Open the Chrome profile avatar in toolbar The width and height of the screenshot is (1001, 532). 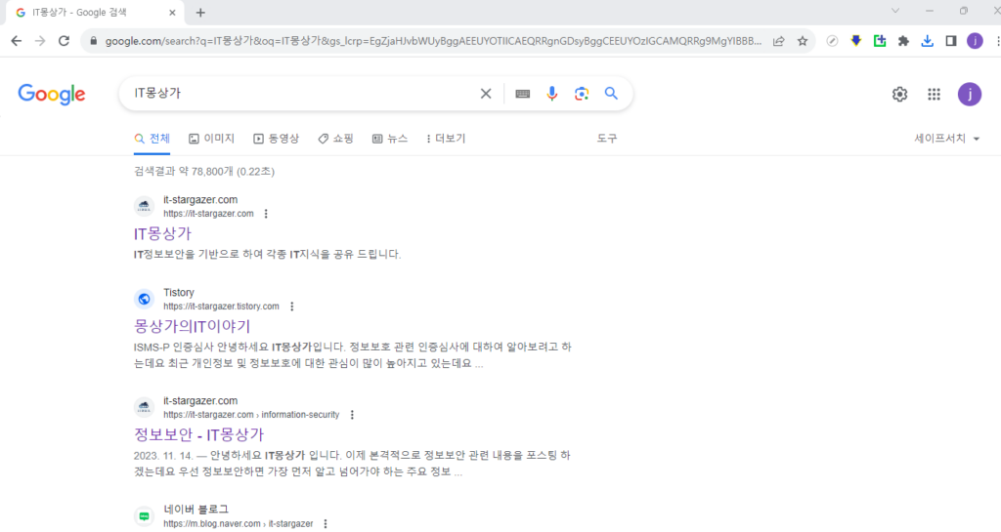click(x=975, y=41)
